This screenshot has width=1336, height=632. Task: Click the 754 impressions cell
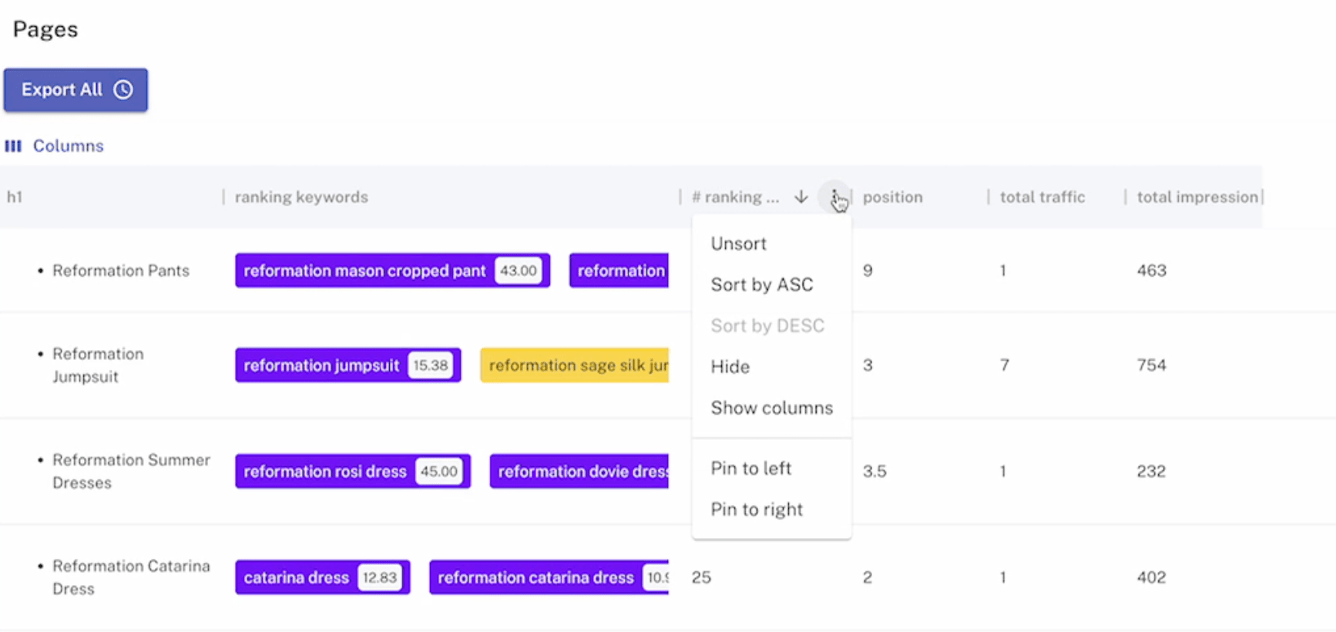coord(1152,365)
